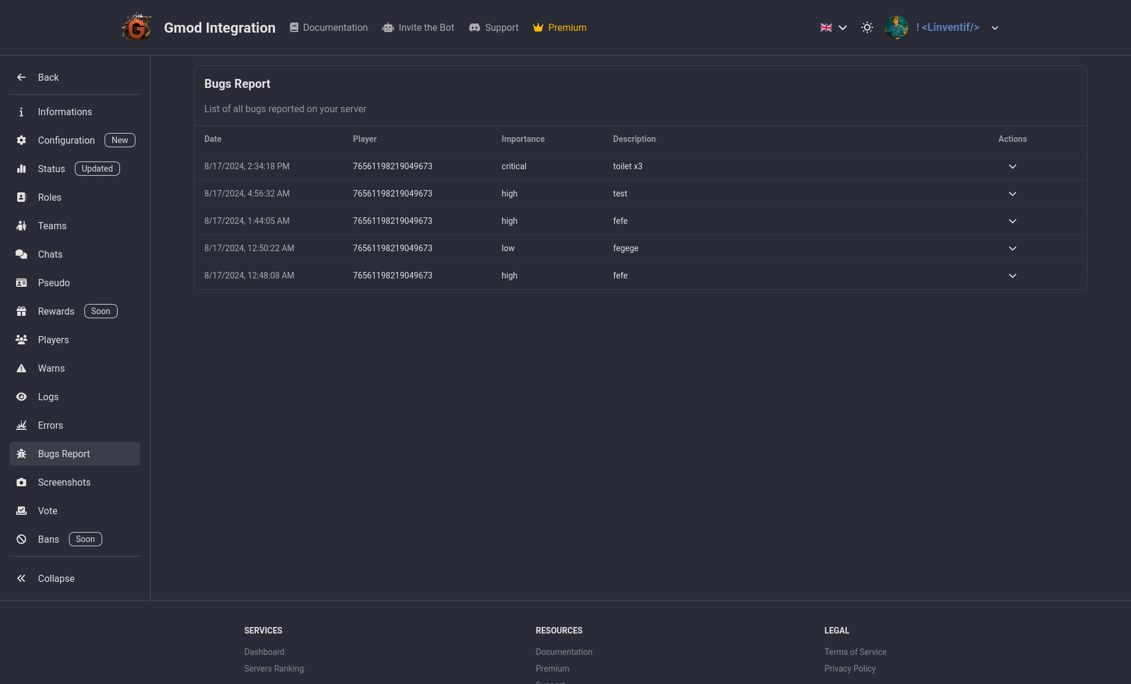
Task: Click the Configuration gear icon in sidebar
Action: tap(21, 141)
